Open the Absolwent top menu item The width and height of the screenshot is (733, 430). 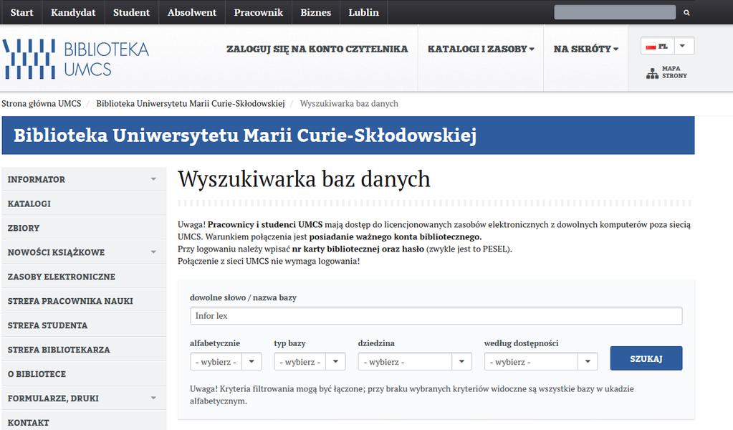click(191, 12)
